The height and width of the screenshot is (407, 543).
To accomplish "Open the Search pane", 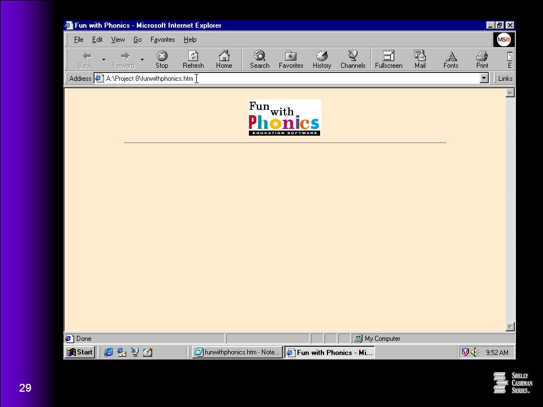I will [x=260, y=60].
